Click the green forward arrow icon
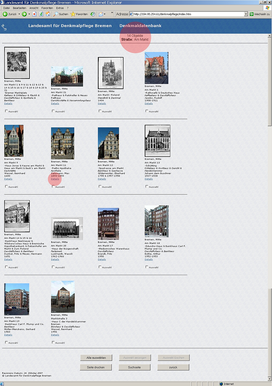The height and width of the screenshot is (386, 272). click(x=24, y=14)
